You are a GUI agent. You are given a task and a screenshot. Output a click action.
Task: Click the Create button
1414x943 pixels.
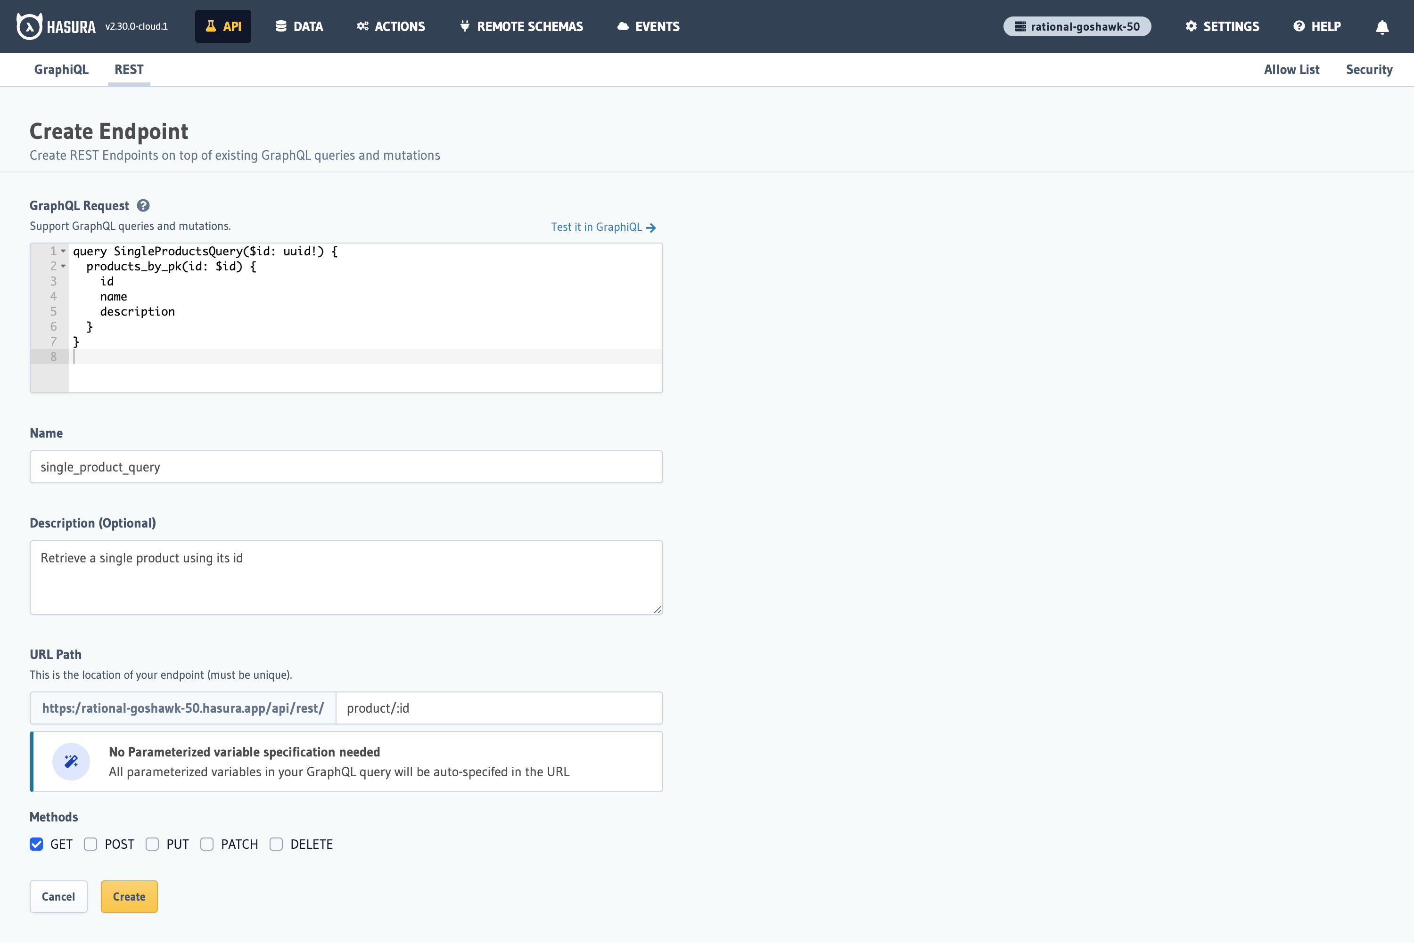tap(129, 896)
